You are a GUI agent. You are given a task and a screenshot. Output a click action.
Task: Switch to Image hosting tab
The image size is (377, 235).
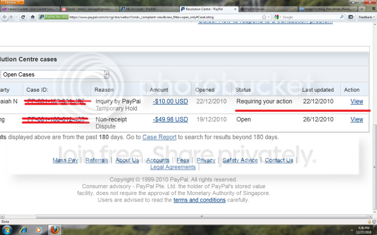click(x=328, y=9)
